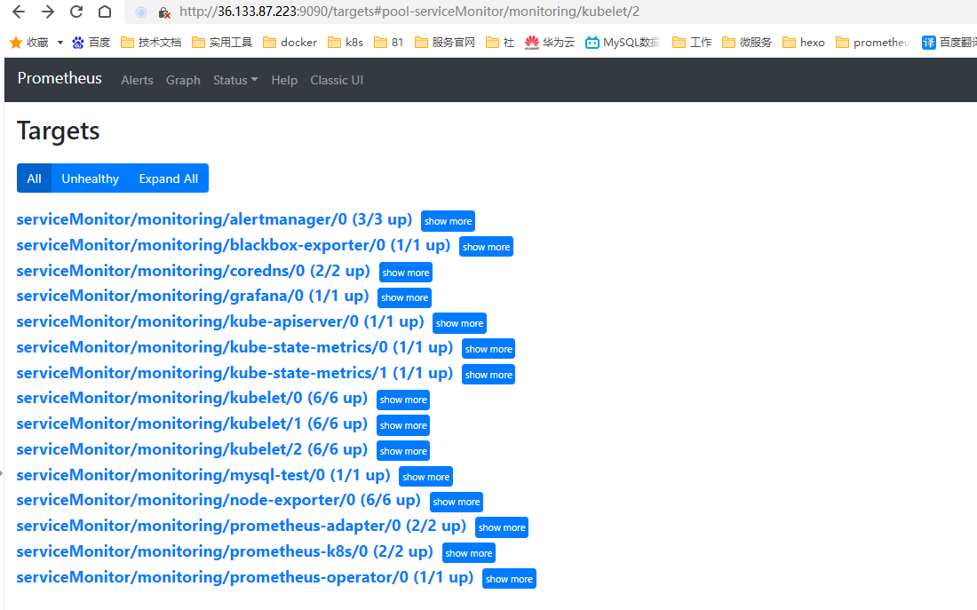Open the 工作 bookmark folder
Screen dimensions: 977x610
tap(692, 43)
